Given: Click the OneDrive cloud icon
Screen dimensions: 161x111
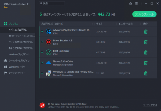Looking at the screenshot, I should coord(49,63).
